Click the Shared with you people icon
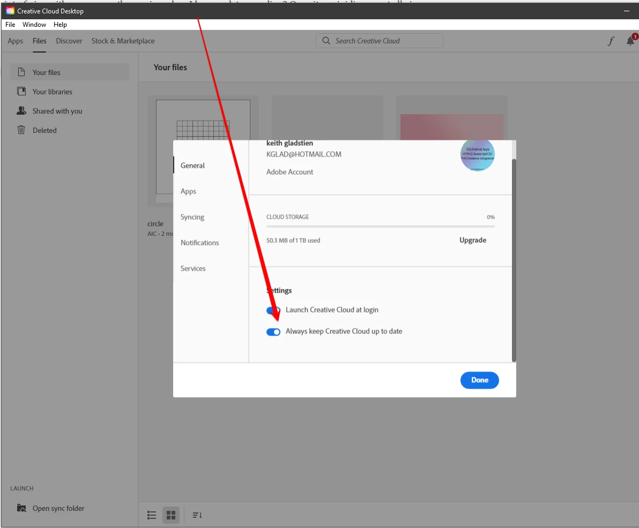Viewport: 639px width, 528px height. point(21,110)
